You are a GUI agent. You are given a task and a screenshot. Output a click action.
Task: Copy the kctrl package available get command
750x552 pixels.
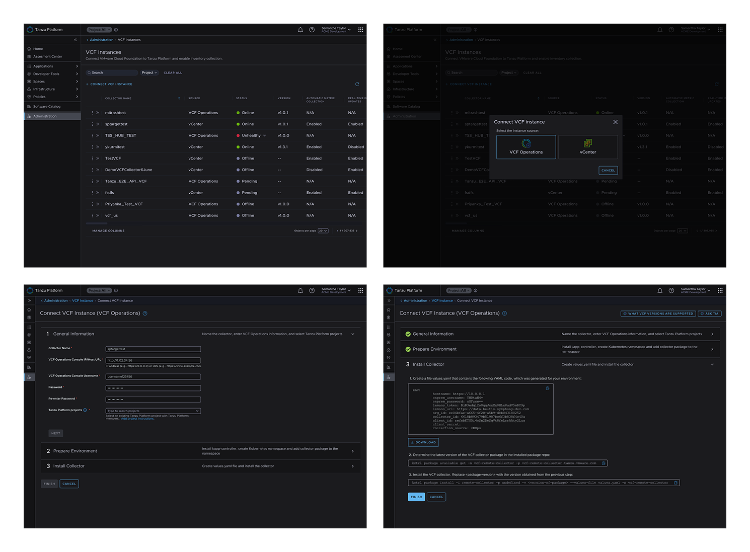click(x=604, y=463)
